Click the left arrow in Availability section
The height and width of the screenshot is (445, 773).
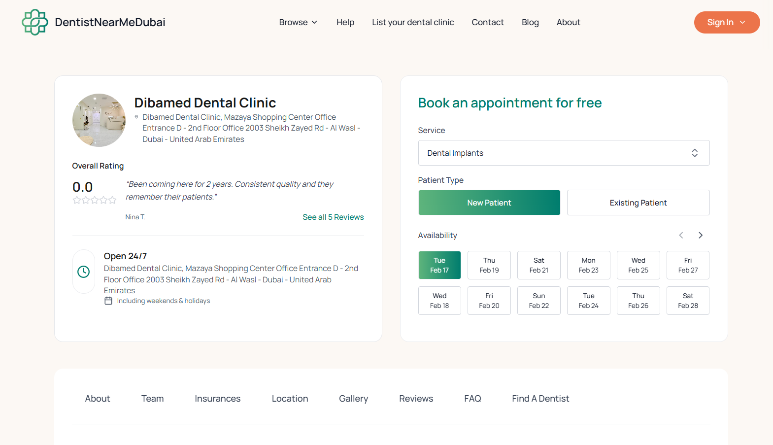coord(681,235)
